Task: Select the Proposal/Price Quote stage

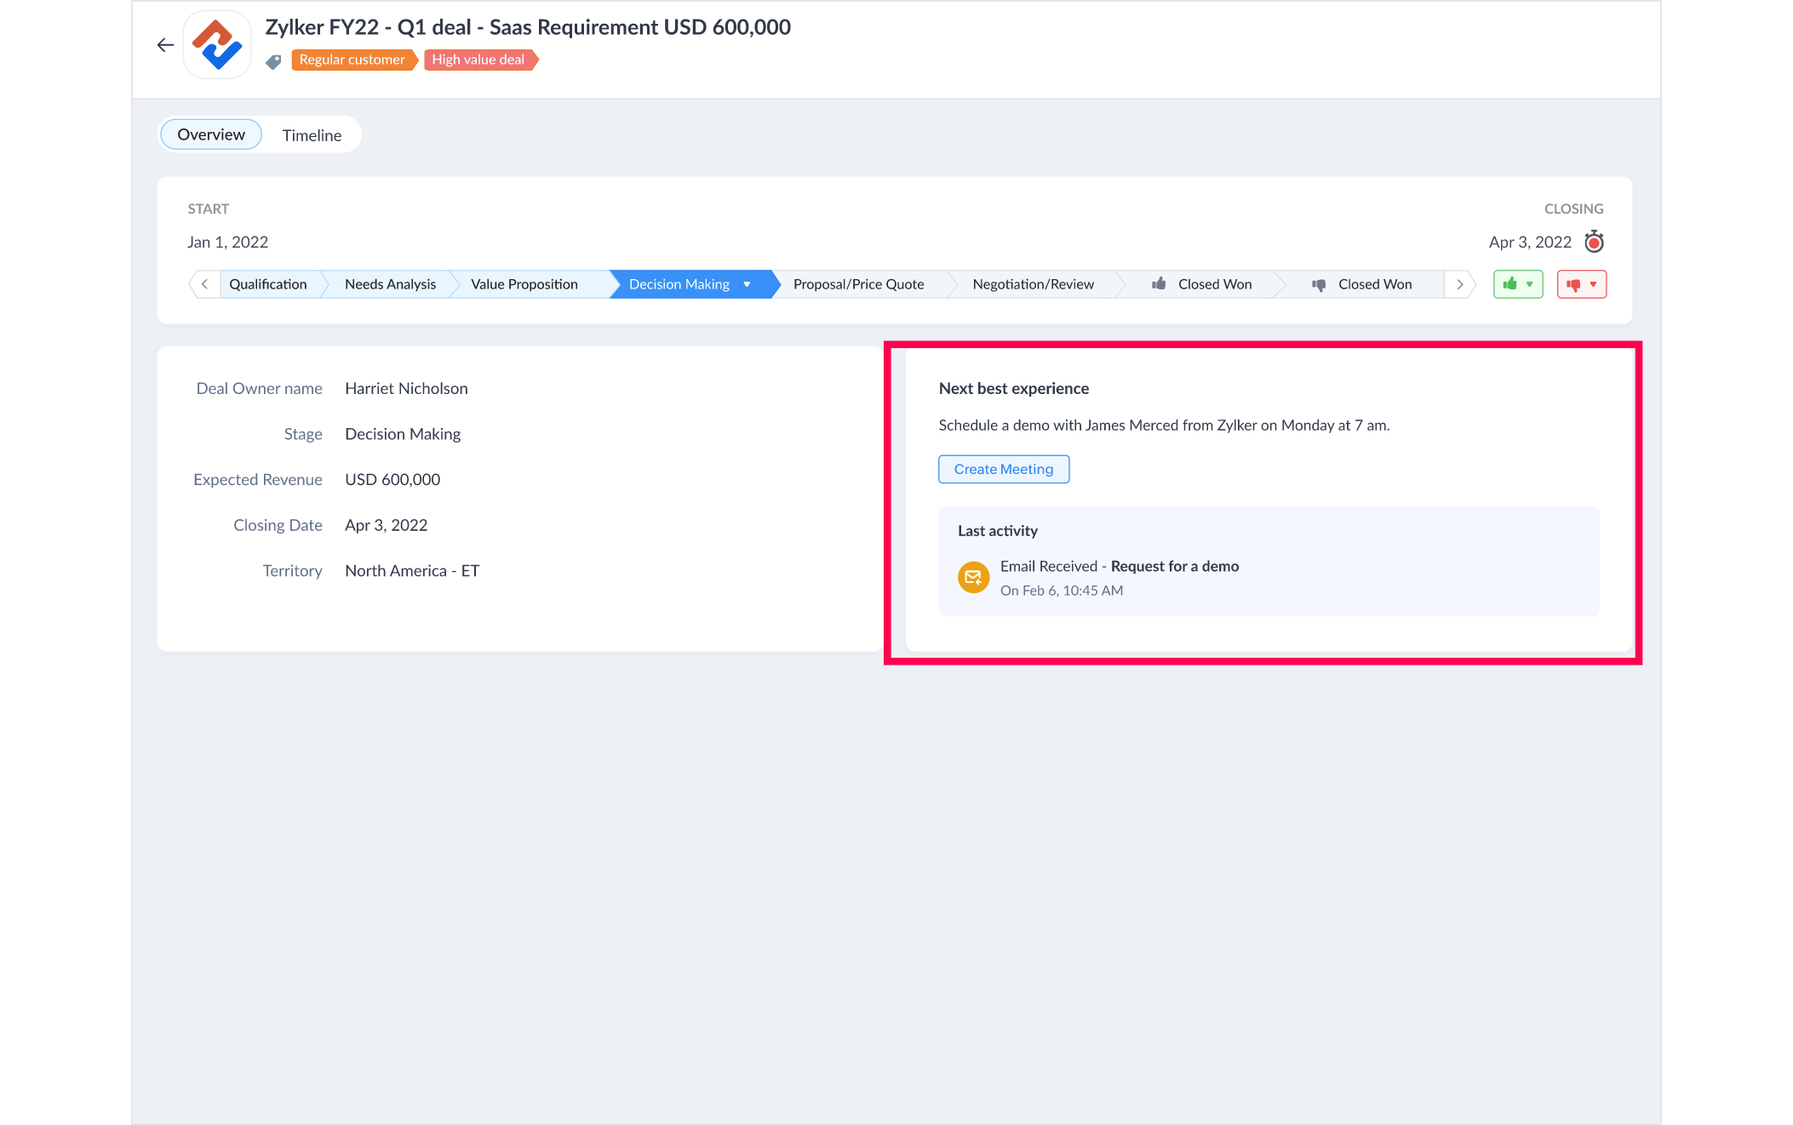Action: (858, 284)
